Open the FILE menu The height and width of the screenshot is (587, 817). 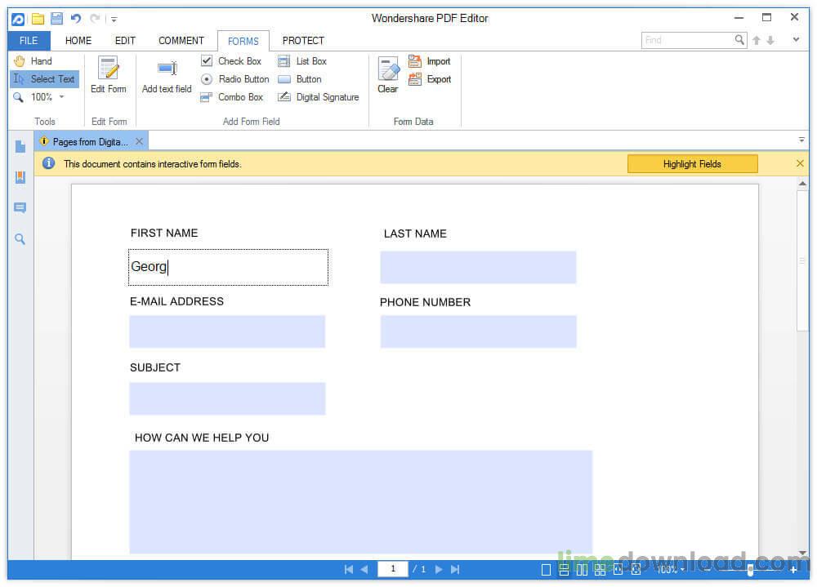29,40
